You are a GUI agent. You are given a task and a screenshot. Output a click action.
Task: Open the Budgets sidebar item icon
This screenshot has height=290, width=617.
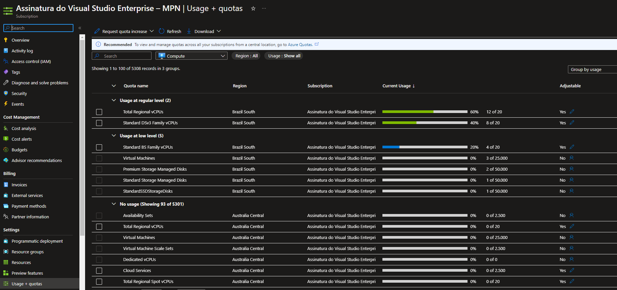point(6,150)
